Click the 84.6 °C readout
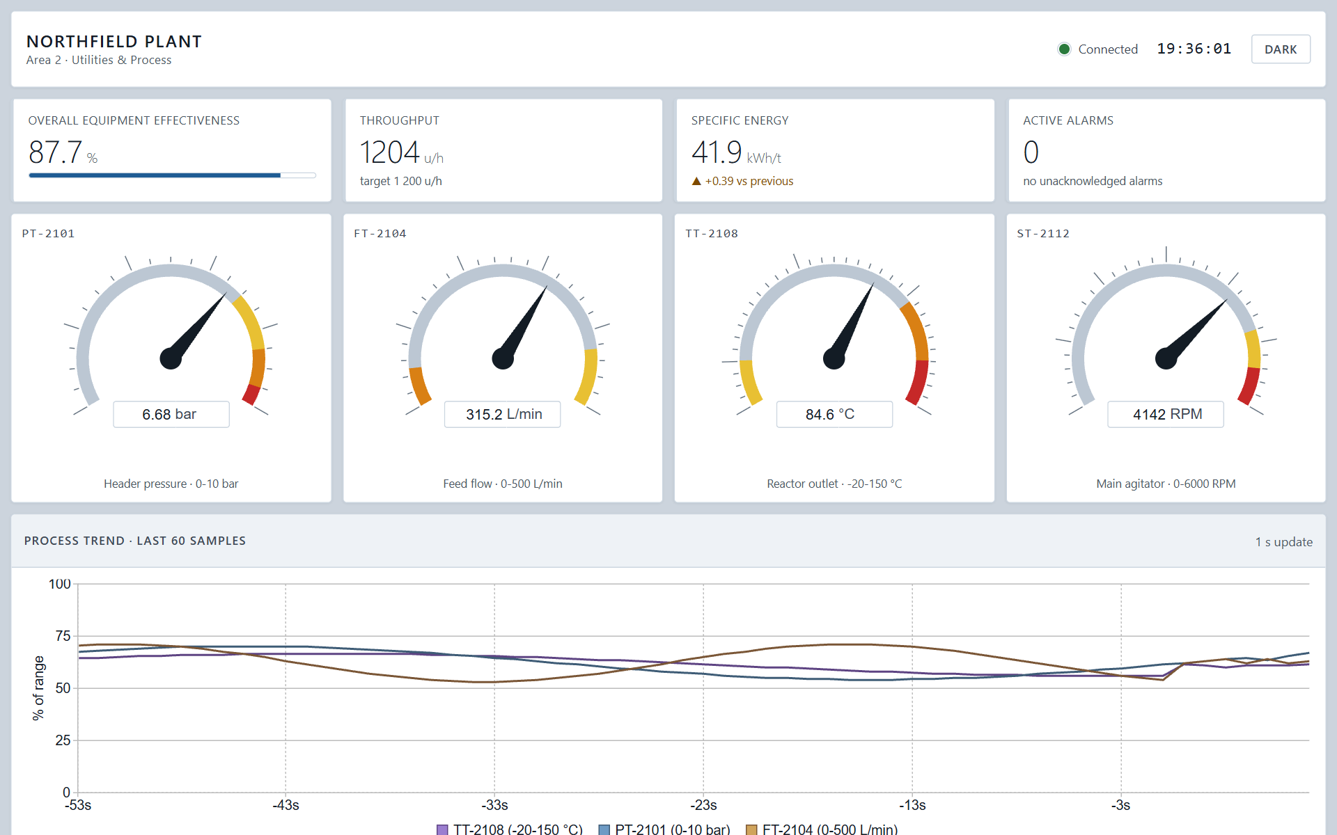The height and width of the screenshot is (835, 1337). pyautogui.click(x=834, y=414)
